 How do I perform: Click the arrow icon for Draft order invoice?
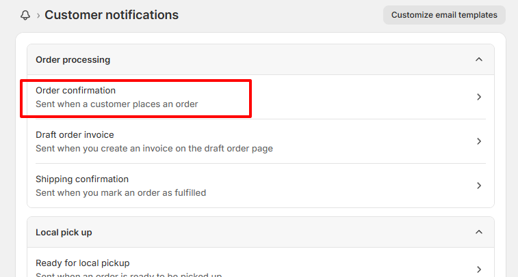pos(479,141)
